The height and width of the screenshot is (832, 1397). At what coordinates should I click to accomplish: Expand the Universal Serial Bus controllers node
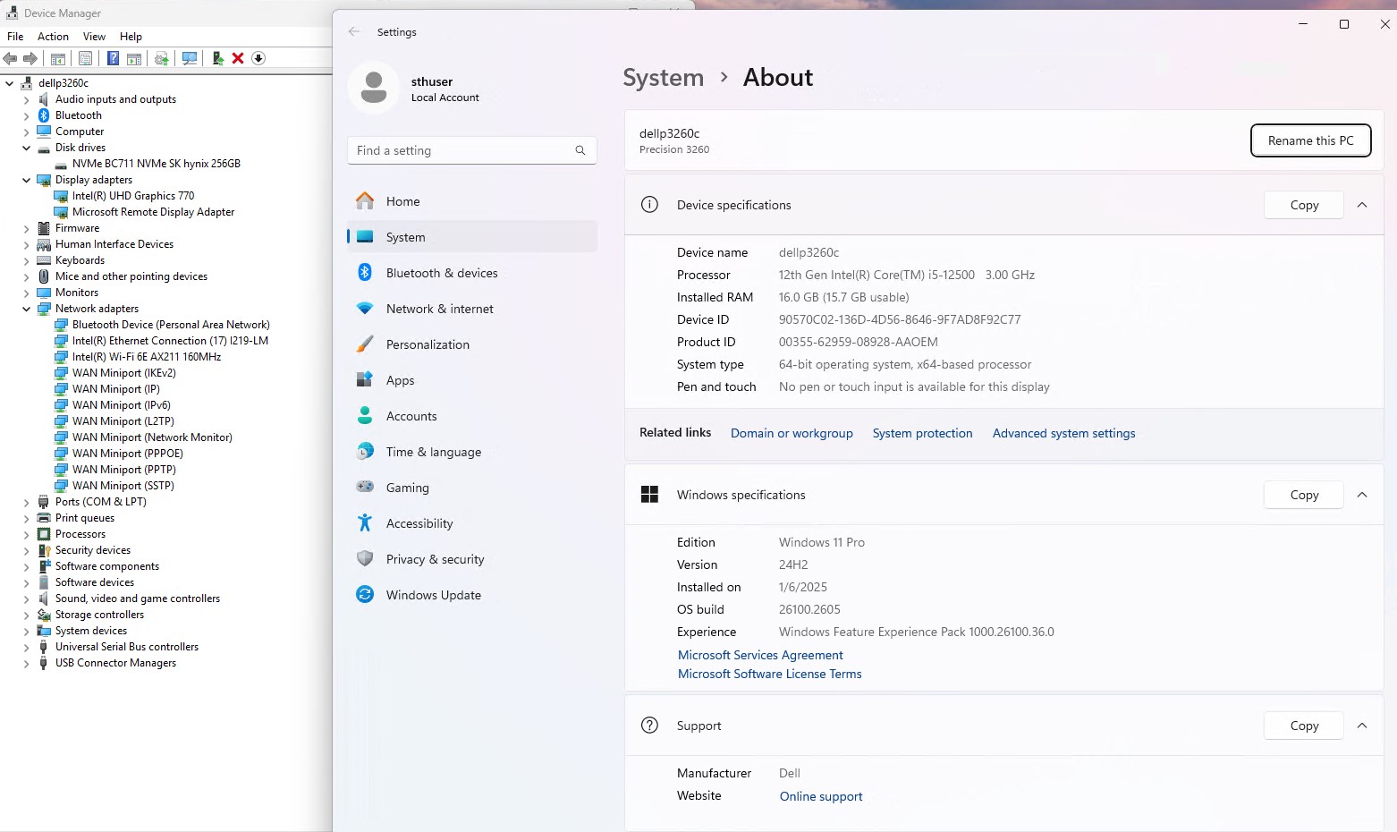26,647
